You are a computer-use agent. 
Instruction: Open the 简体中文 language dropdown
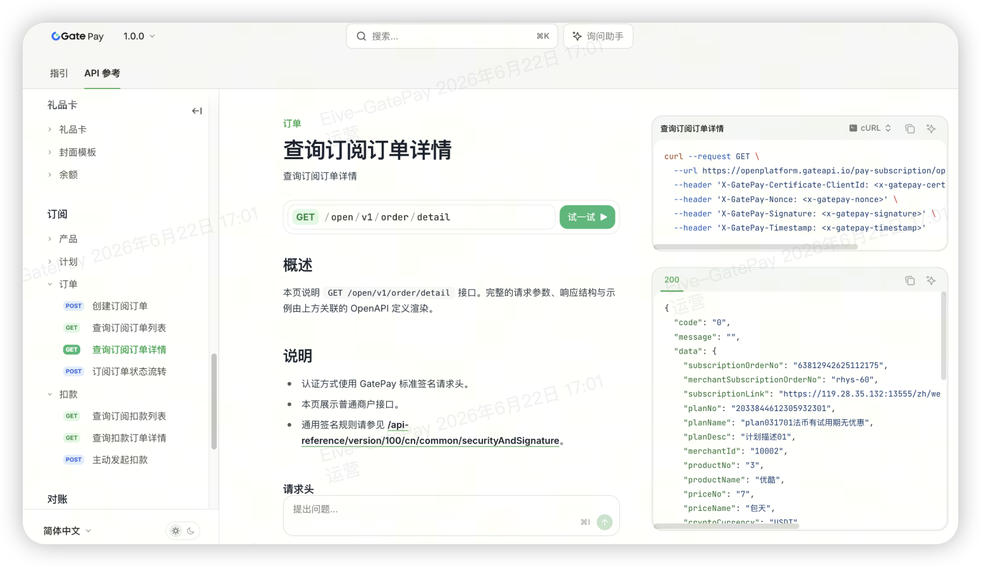[x=67, y=531]
